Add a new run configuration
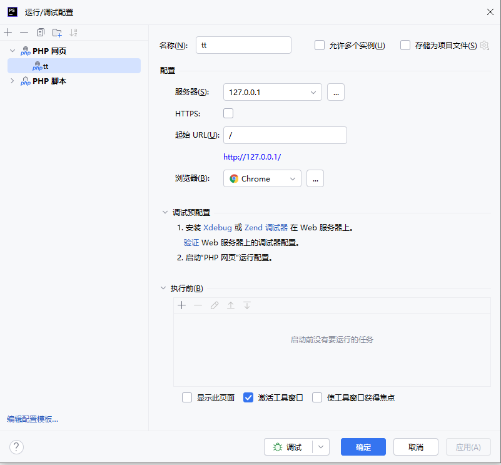This screenshot has width=501, height=465. pos(8,33)
